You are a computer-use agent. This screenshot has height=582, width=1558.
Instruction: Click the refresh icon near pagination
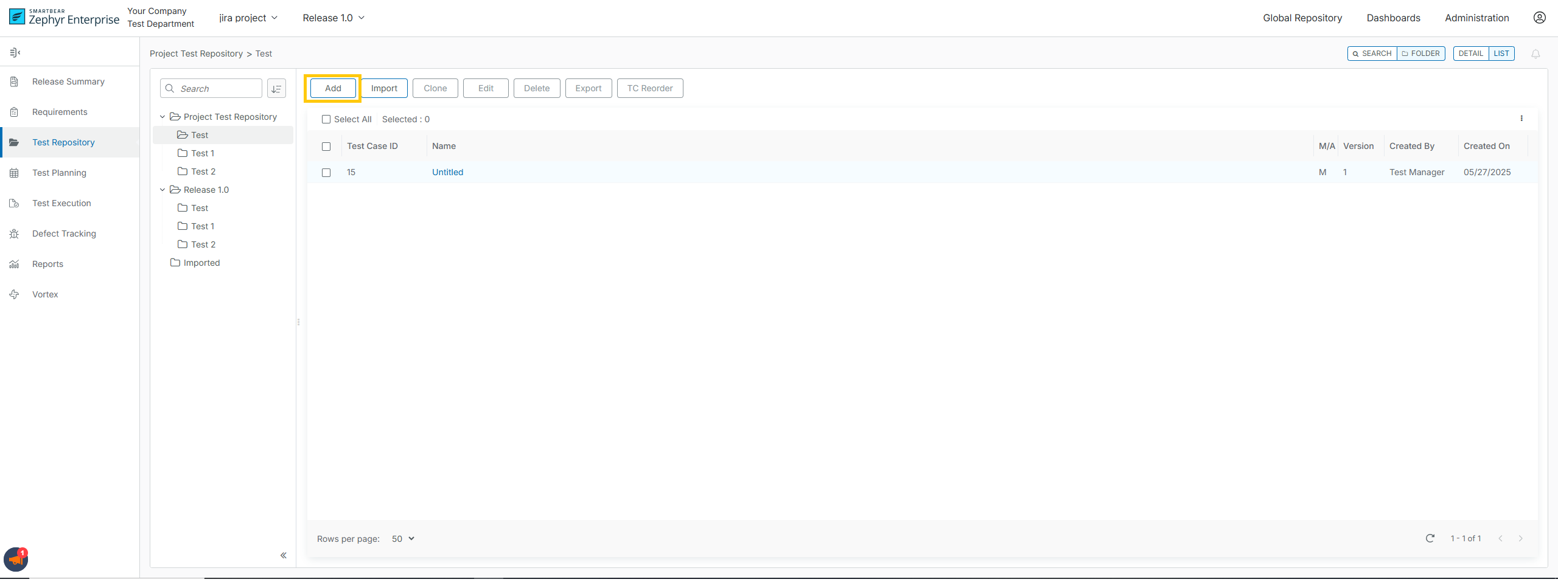1431,539
